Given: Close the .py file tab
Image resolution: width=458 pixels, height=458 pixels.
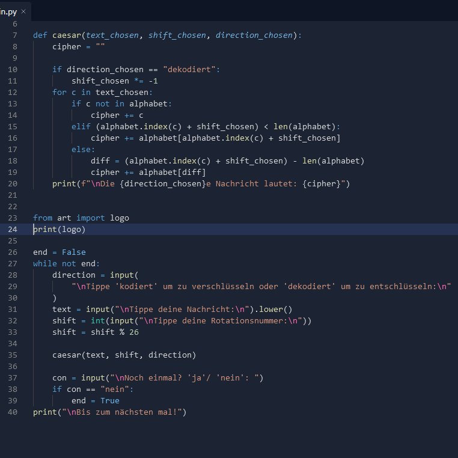Looking at the screenshot, I should [x=23, y=11].
